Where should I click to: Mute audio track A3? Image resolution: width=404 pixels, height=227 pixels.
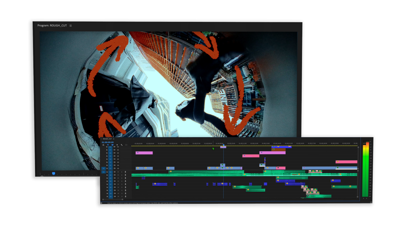118,178
